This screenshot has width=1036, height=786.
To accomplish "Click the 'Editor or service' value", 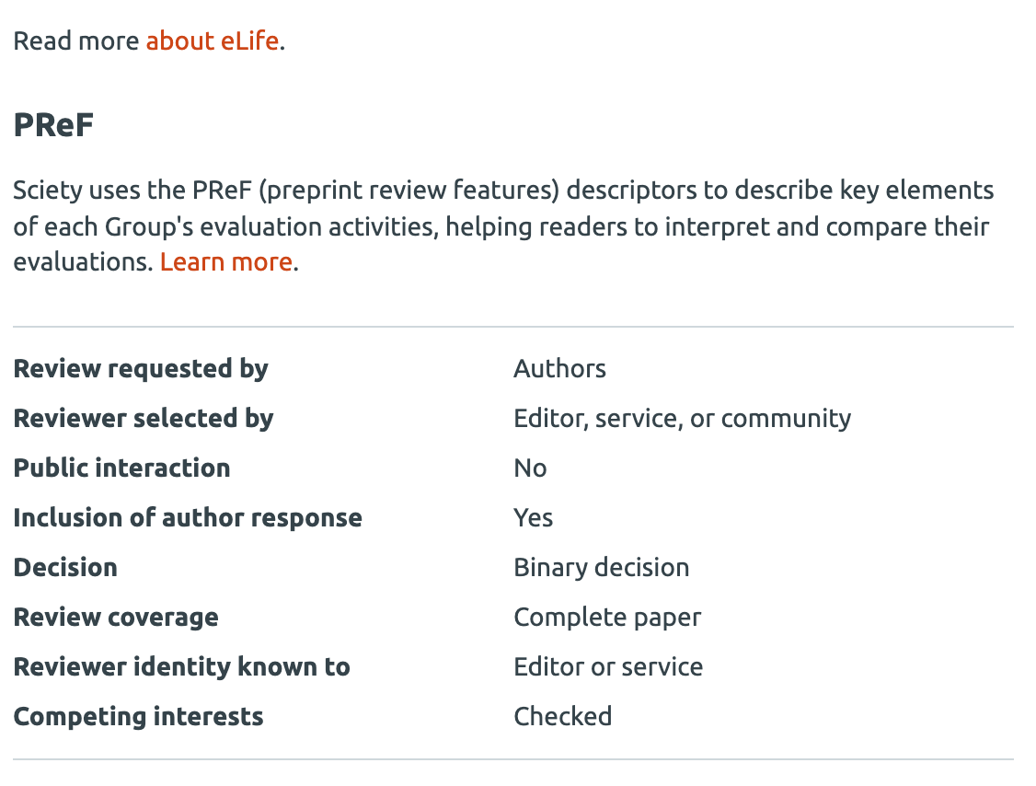I will 608,667.
